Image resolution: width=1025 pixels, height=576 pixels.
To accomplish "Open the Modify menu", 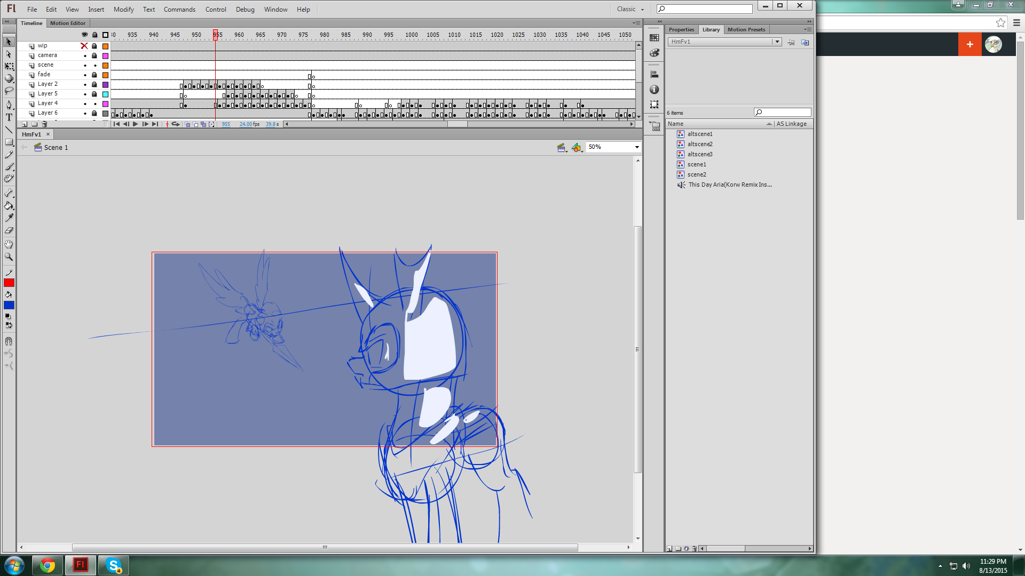I will (x=123, y=9).
